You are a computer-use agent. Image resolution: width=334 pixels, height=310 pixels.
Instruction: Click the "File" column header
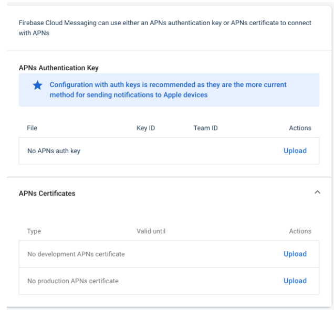click(32, 128)
